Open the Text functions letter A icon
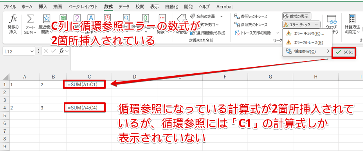This screenshot has width=364, height=151. 91,17
